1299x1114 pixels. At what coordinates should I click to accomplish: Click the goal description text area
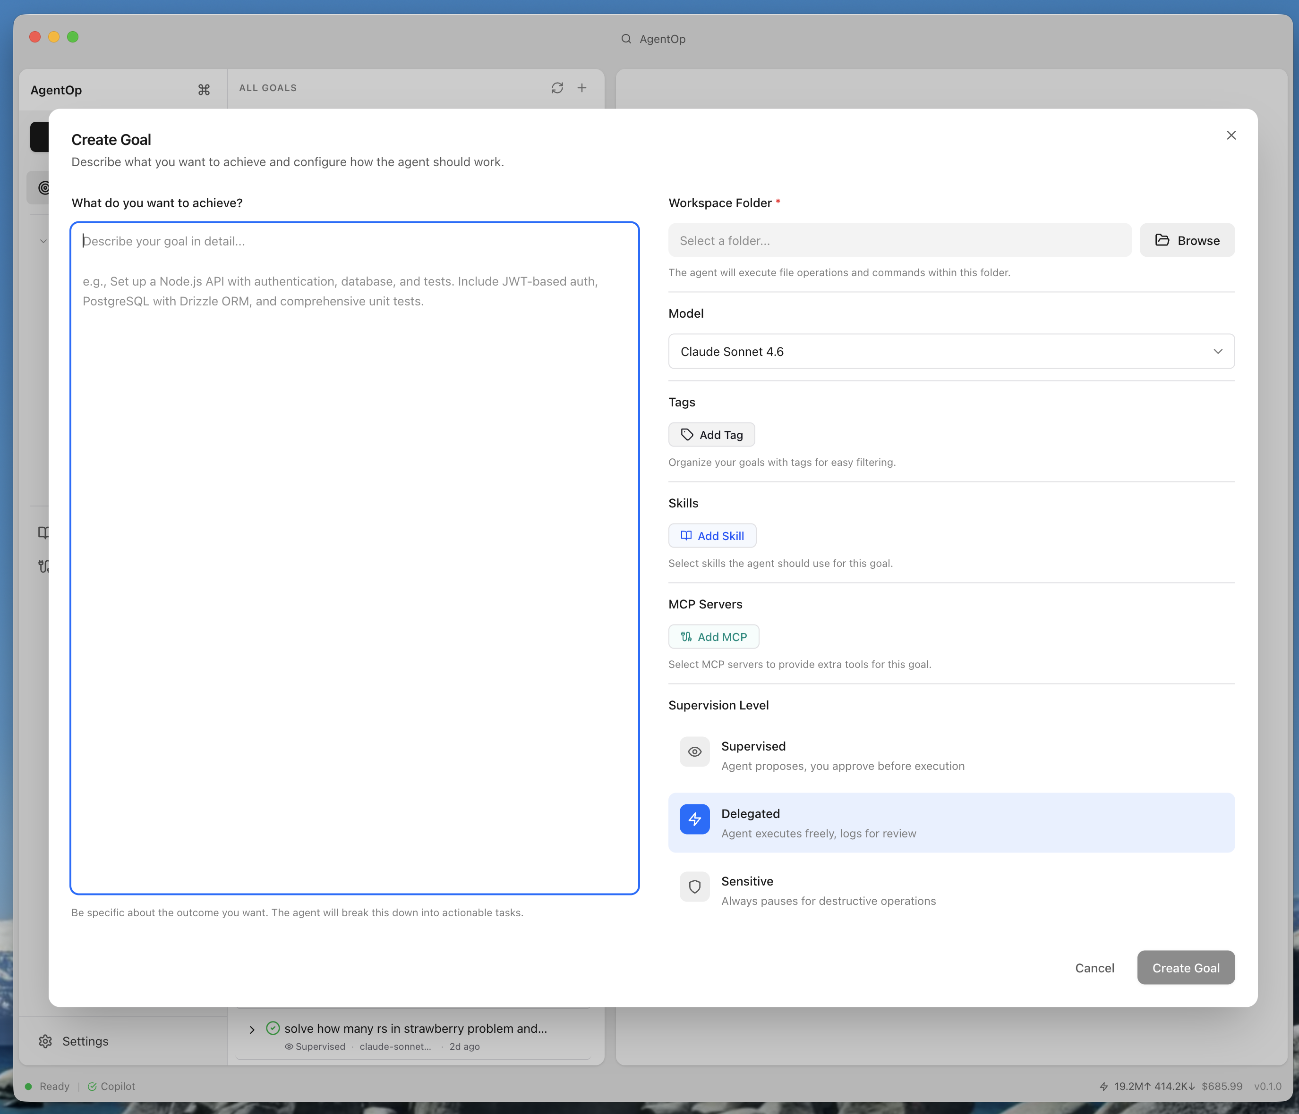click(354, 557)
